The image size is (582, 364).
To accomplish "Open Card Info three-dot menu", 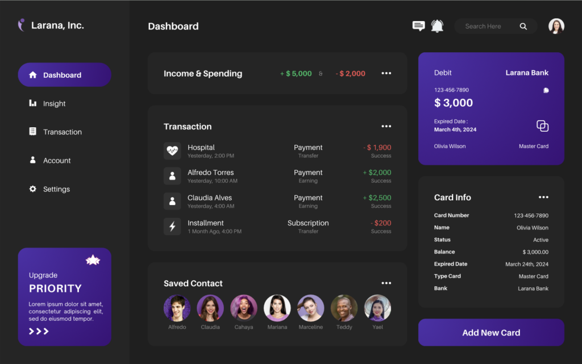I will click(x=543, y=197).
